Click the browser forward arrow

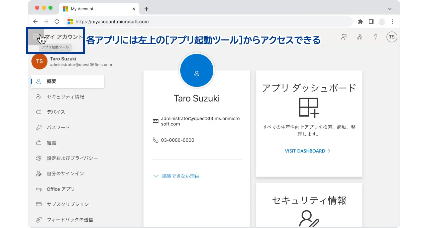point(46,21)
